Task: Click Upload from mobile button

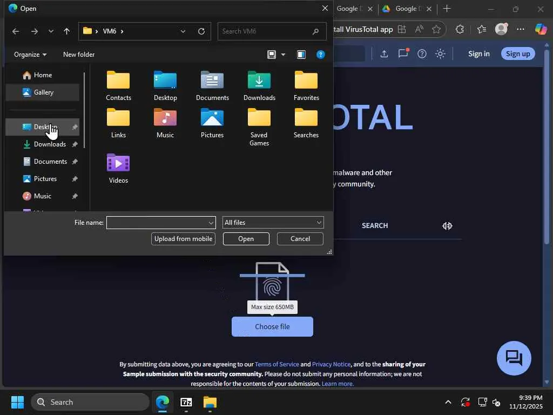Action: coord(183,239)
